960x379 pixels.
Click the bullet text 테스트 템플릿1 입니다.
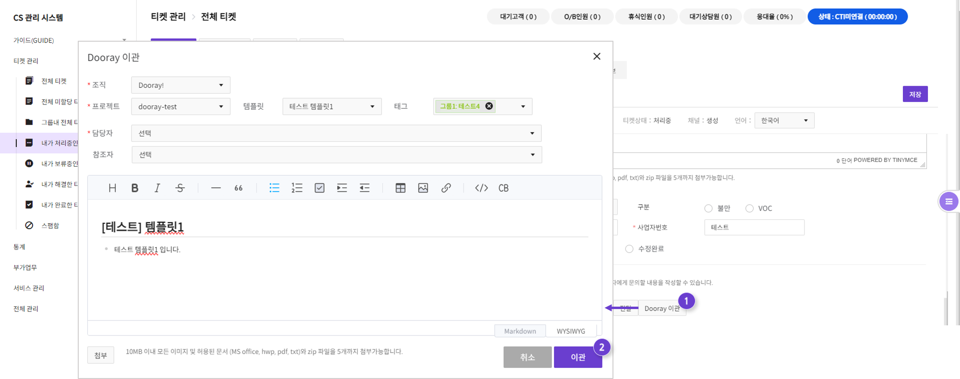point(147,250)
